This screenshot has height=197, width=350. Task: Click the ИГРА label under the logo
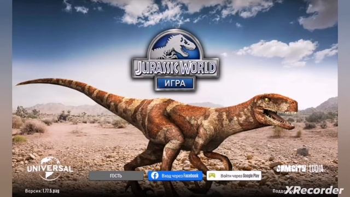175,84
